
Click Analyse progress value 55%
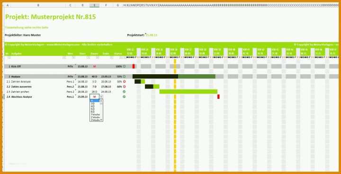tap(119, 77)
